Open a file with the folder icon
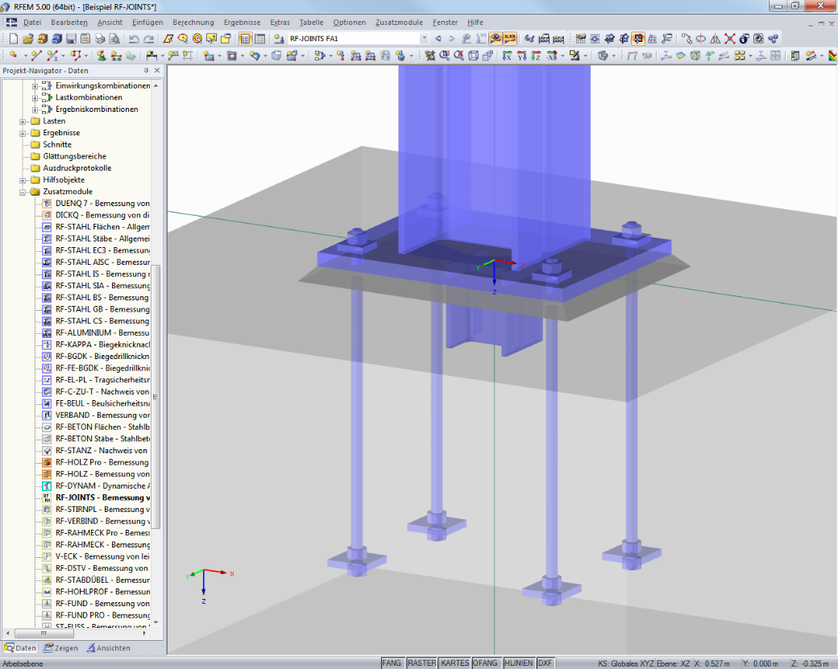 click(27, 39)
